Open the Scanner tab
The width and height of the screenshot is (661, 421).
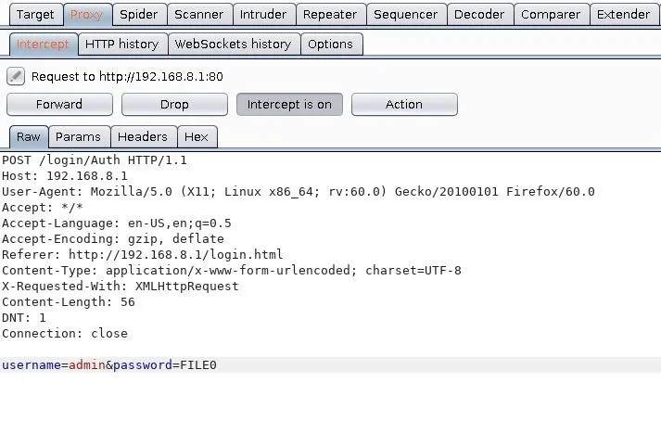[199, 15]
